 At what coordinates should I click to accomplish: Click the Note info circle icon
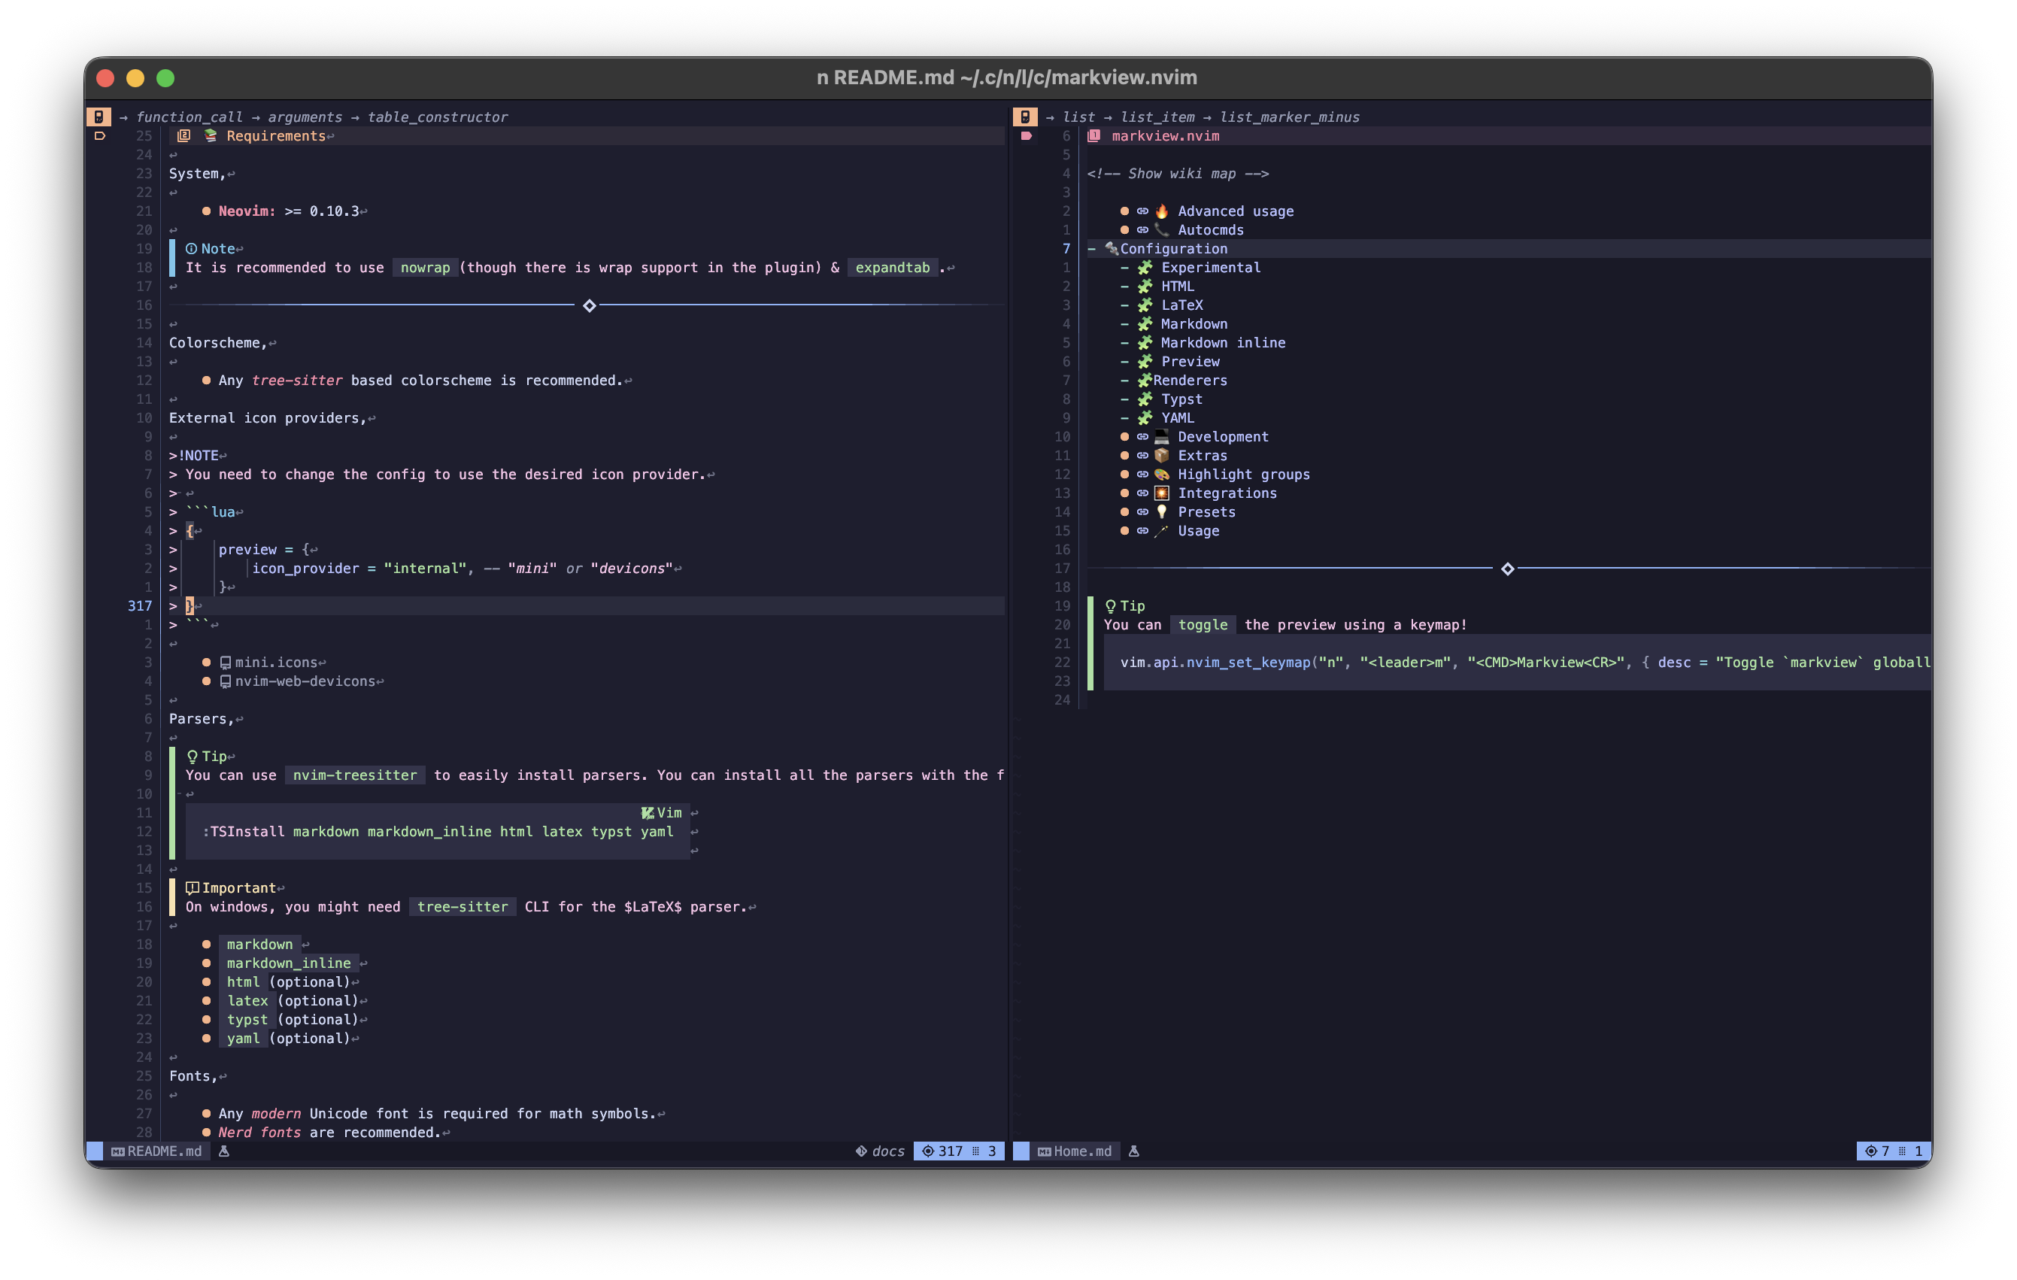(x=191, y=249)
